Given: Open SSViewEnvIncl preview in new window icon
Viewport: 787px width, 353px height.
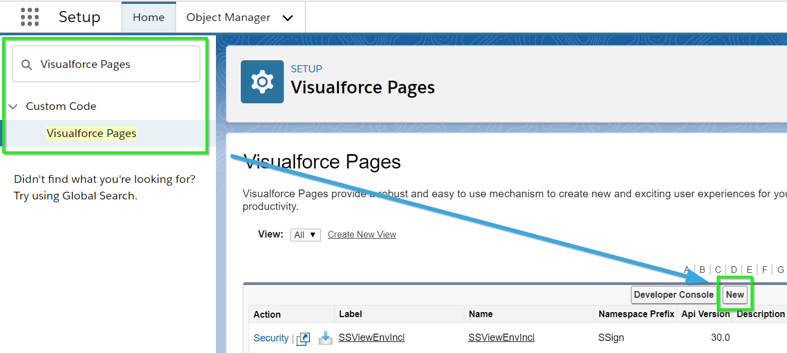Looking at the screenshot, I should click(303, 338).
